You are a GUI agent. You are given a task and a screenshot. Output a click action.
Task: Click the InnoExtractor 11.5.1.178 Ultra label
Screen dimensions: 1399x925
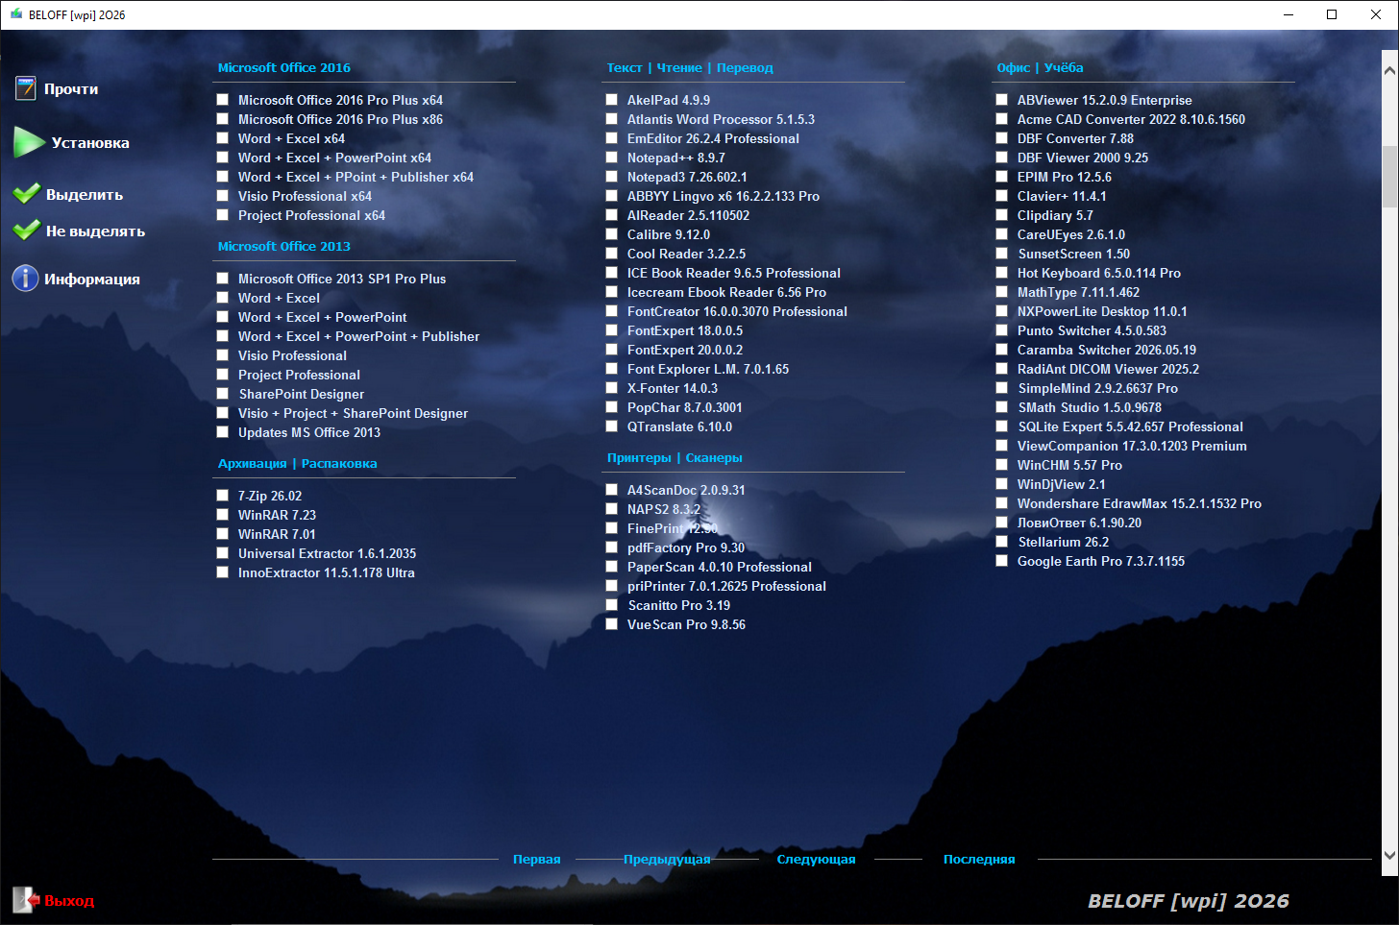click(327, 572)
